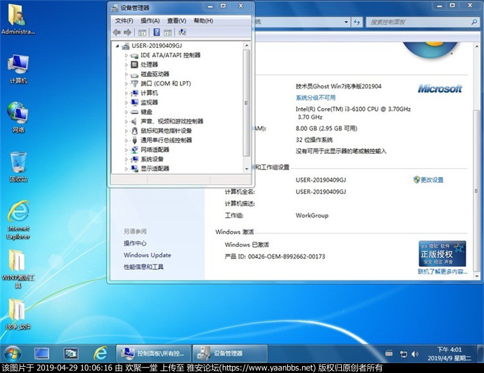This screenshot has height=373, width=484.
Task: Expand the 端口 (COM 和 LPT) node
Action: (126, 84)
